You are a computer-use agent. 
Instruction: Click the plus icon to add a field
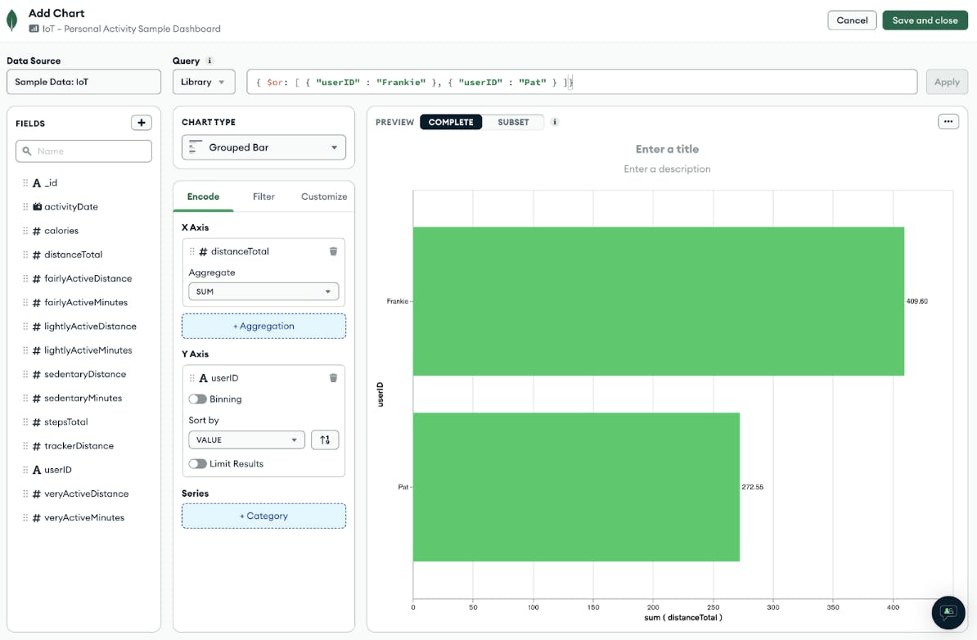[x=141, y=123]
